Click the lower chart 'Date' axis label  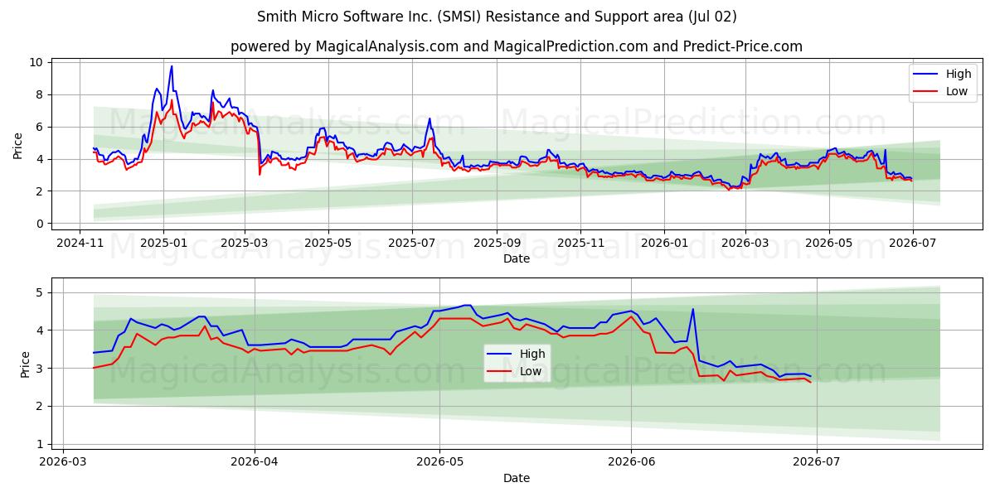(x=517, y=478)
